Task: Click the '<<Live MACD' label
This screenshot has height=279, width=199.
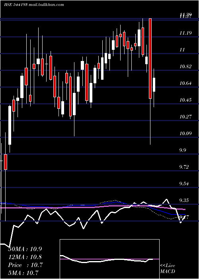Action: (168, 269)
